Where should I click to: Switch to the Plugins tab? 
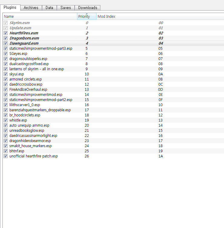pyautogui.click(x=10, y=8)
